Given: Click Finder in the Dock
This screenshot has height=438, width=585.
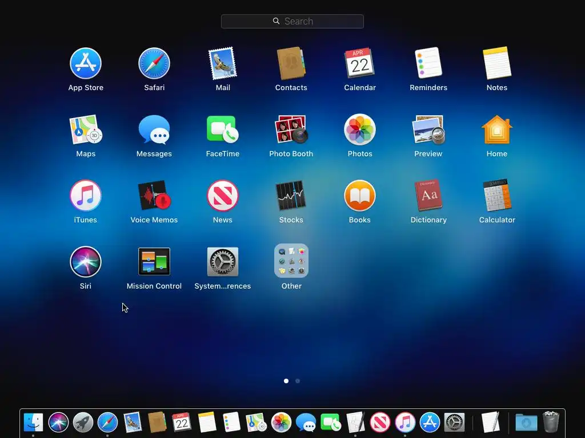Looking at the screenshot, I should [x=33, y=423].
